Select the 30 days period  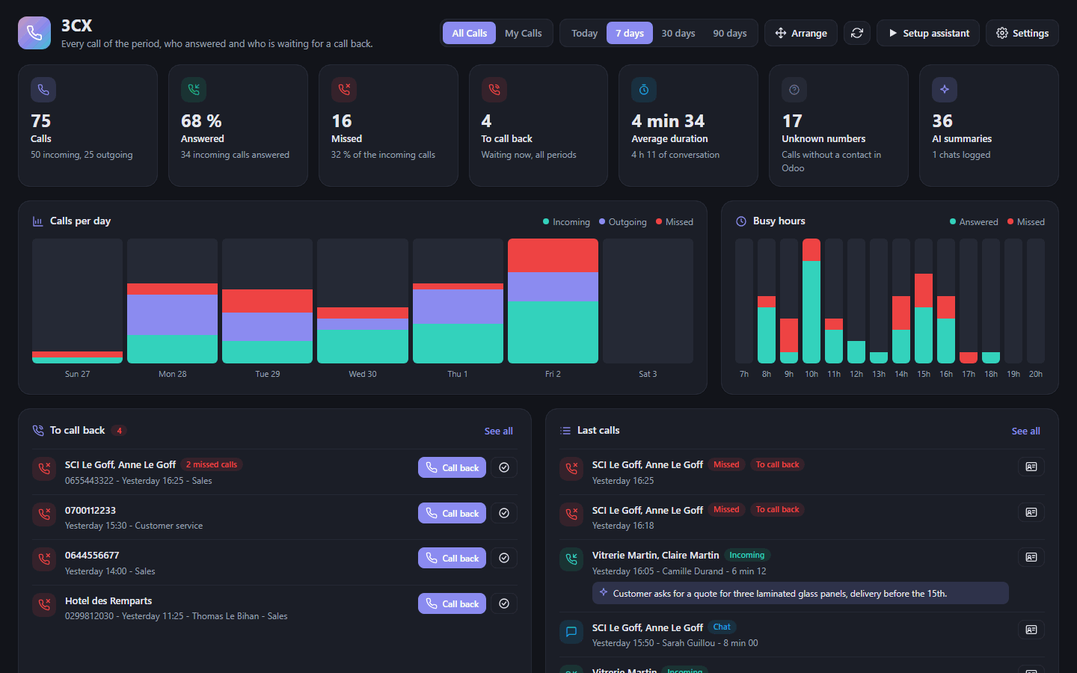(x=678, y=33)
